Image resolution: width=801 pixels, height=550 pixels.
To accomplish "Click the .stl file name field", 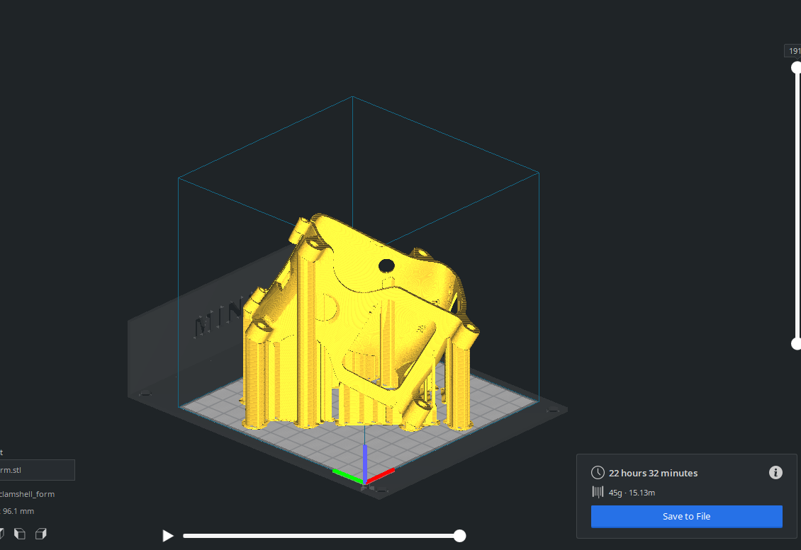I will click(37, 470).
